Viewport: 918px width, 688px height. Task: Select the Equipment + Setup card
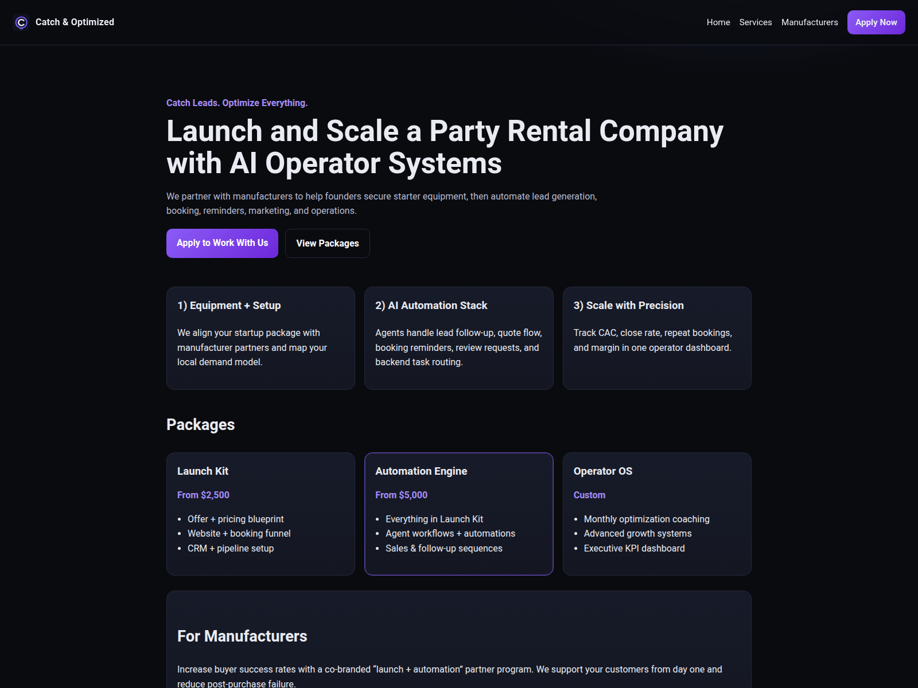point(260,338)
